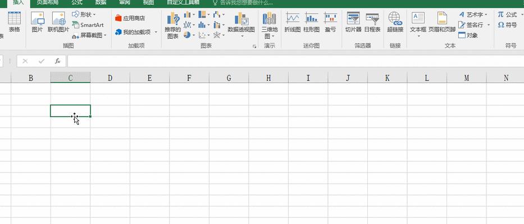Viewport: 524px width, 224px height.
Task: Insert a 切片器 slicer
Action: point(353,22)
